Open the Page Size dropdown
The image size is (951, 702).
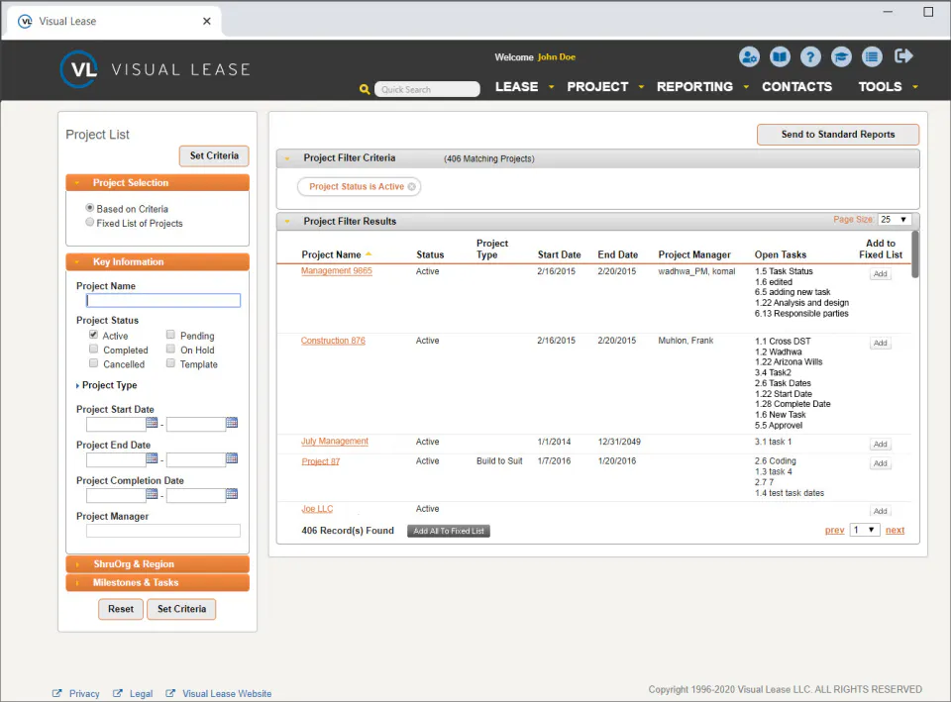[894, 220]
